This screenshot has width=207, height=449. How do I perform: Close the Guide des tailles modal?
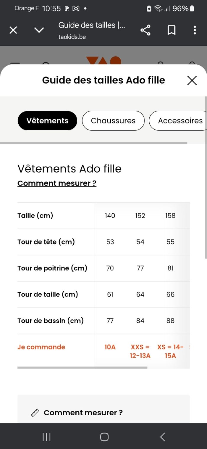(192, 80)
